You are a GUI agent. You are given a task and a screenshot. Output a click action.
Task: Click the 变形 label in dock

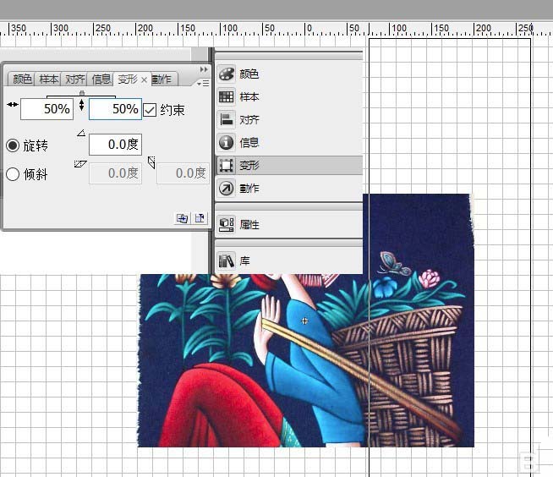tap(249, 165)
